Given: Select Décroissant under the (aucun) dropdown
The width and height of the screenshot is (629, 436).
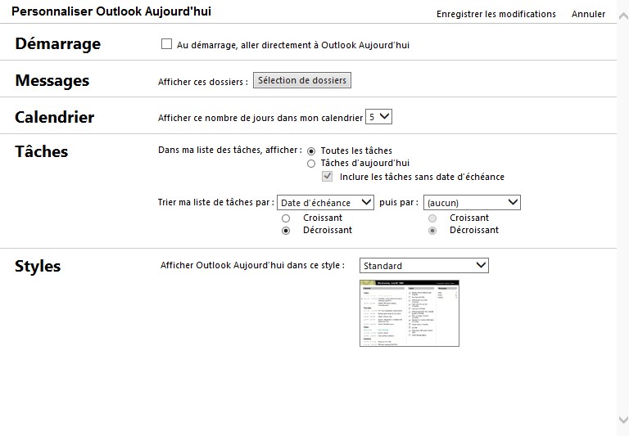Looking at the screenshot, I should (x=432, y=231).
